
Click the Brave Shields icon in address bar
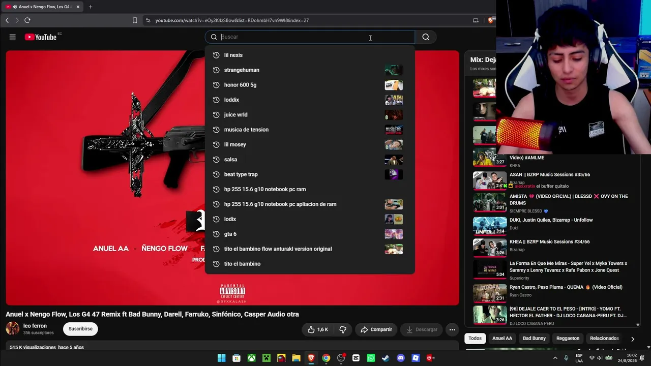pyautogui.click(x=490, y=20)
